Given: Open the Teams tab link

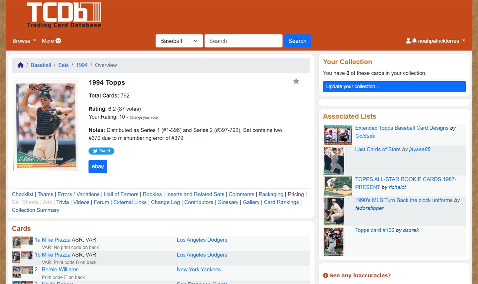Looking at the screenshot, I should pos(45,194).
